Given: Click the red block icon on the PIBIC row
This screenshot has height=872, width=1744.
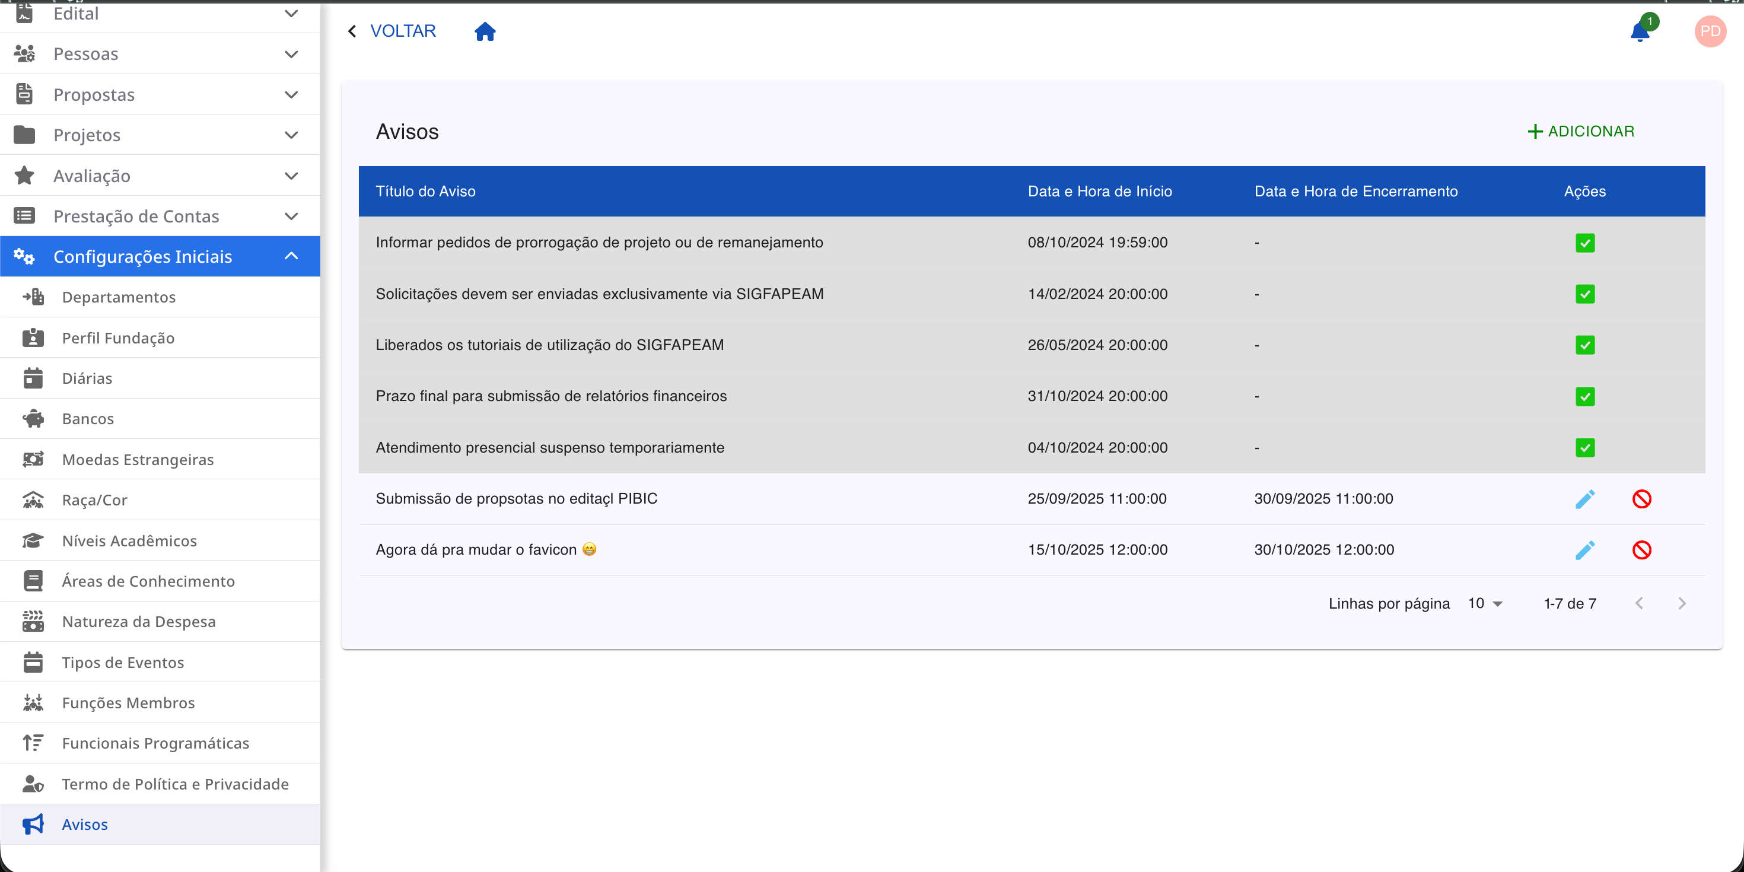Looking at the screenshot, I should [x=1641, y=499].
